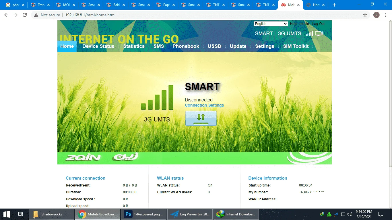Click the Start up time value 00:36:34
The height and width of the screenshot is (220, 392).
(306, 185)
